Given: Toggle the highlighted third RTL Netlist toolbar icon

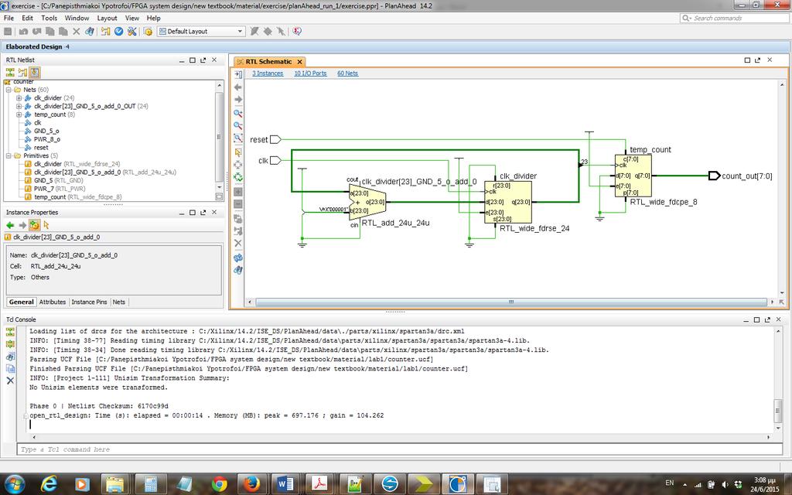Looking at the screenshot, I should [34, 73].
